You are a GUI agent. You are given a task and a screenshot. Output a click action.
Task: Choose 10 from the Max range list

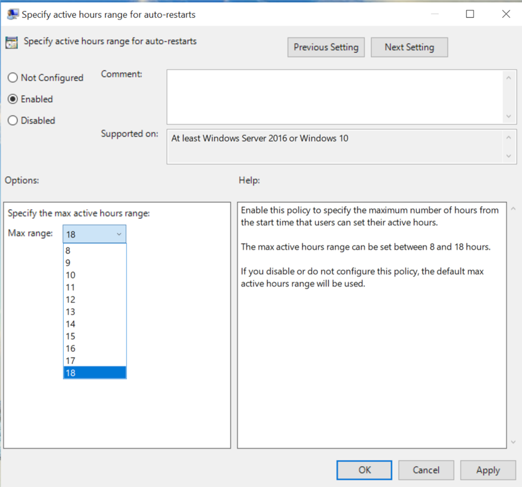click(94, 275)
